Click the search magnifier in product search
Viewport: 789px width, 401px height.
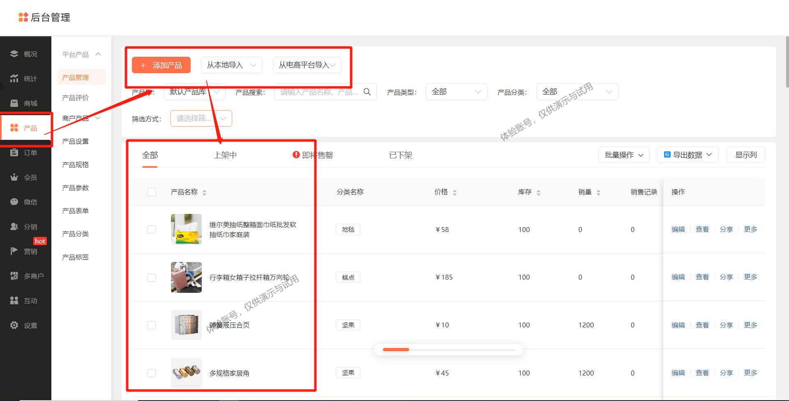click(367, 92)
